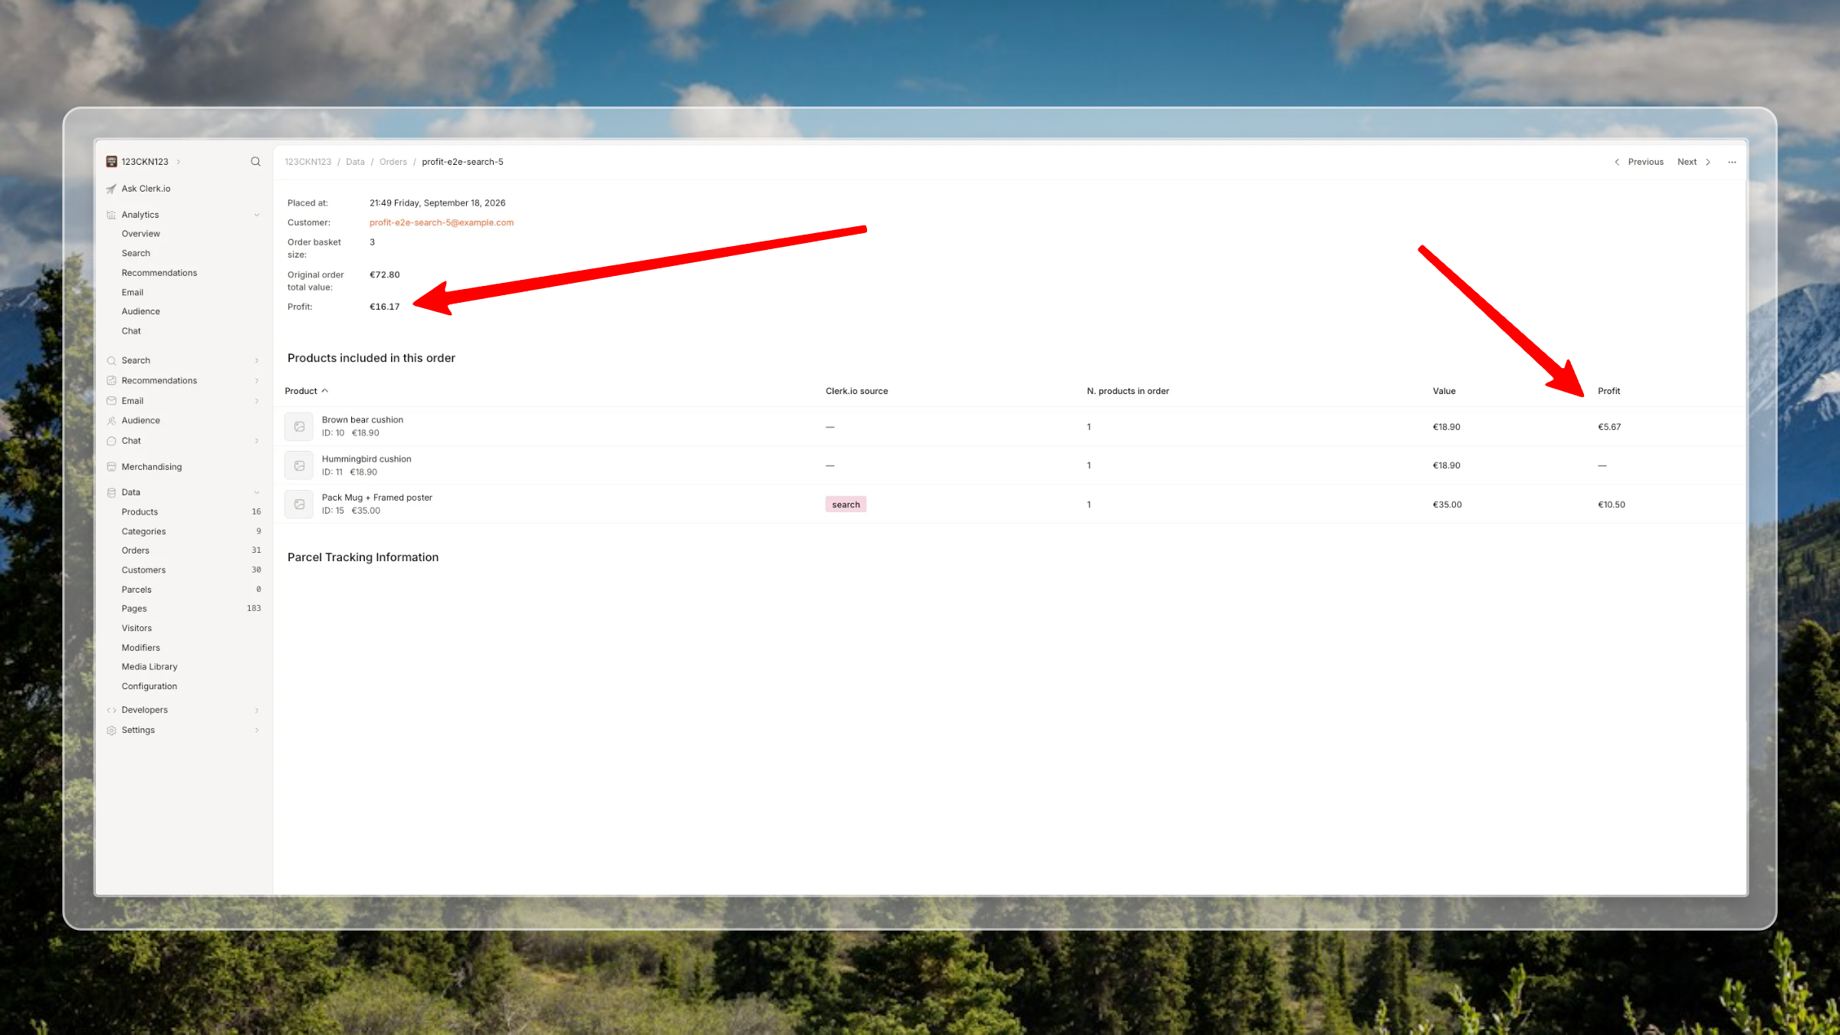Click the Profit column header

[x=1608, y=391]
